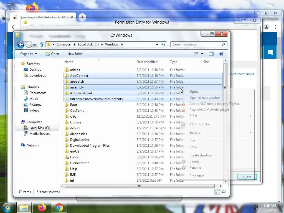Select Downloads in Favorites

(x=37, y=75)
